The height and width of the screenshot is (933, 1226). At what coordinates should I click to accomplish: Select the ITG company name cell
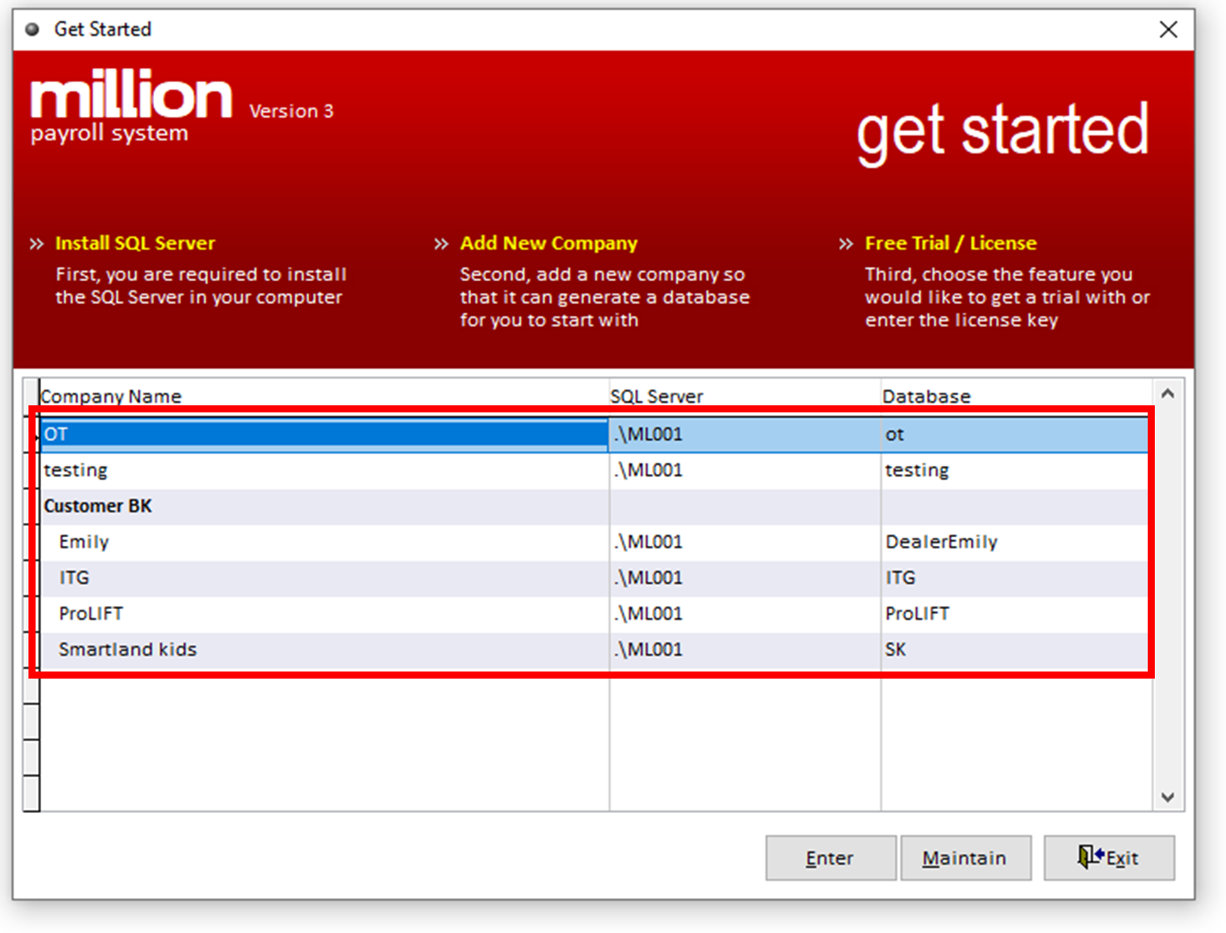pos(324,578)
